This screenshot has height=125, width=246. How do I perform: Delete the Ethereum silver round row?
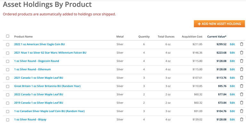[242, 69]
